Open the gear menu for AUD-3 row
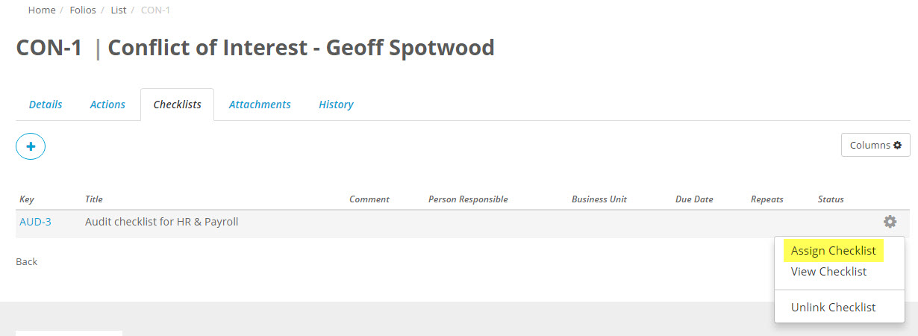This screenshot has width=918, height=336. (x=890, y=222)
